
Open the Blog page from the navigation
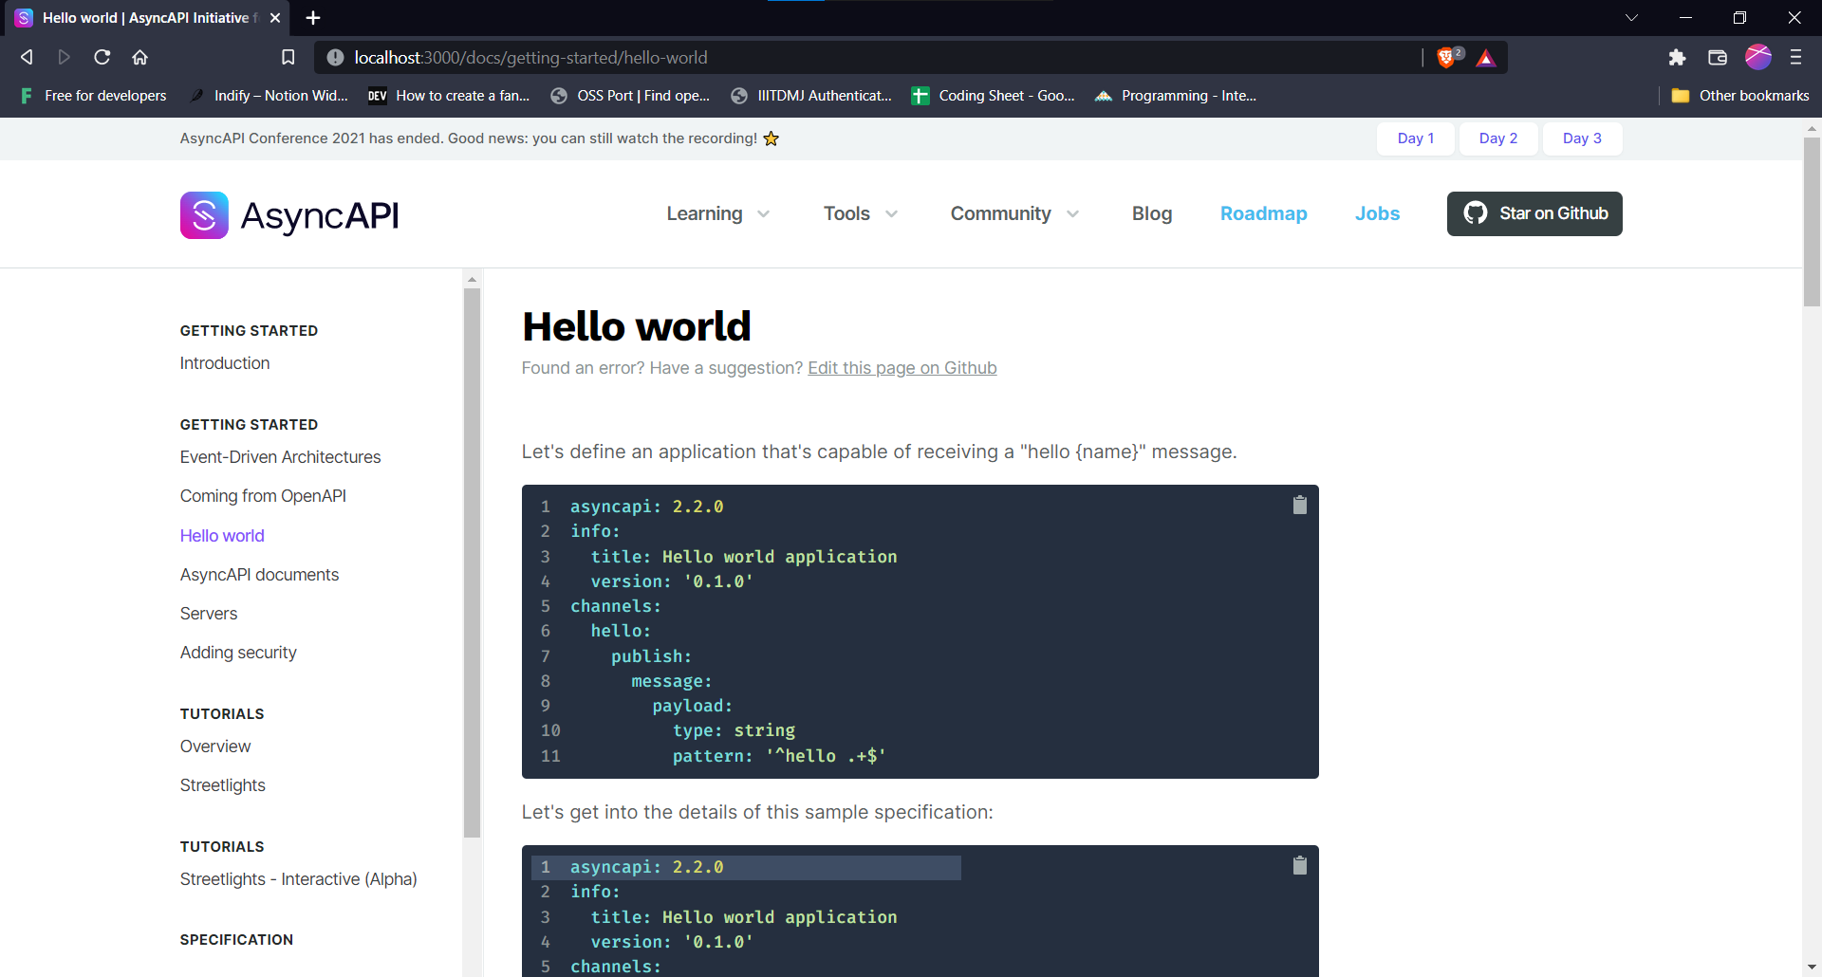coord(1151,213)
